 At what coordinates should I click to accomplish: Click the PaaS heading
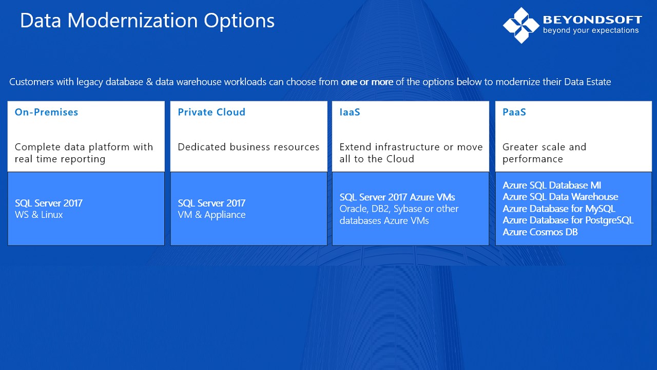[514, 112]
